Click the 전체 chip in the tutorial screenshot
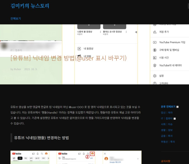189x164 pixels. [20, 158]
